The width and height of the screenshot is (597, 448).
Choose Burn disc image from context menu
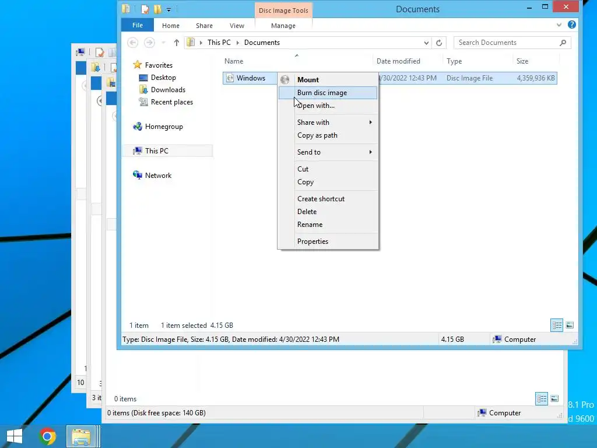click(x=328, y=93)
